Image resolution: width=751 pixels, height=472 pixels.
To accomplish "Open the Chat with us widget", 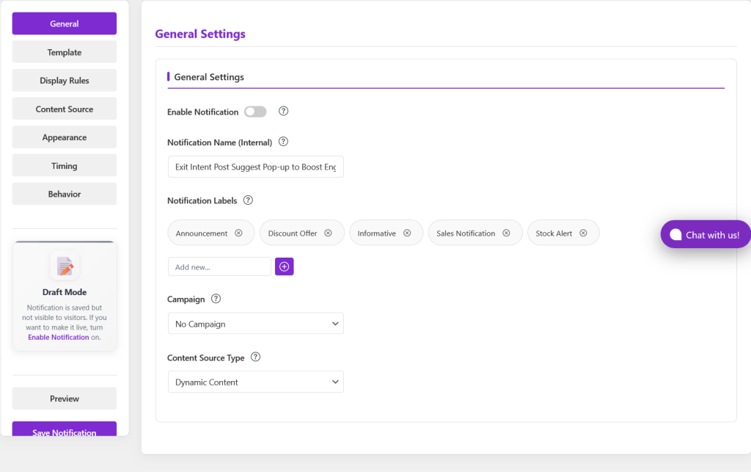I will pyautogui.click(x=706, y=234).
